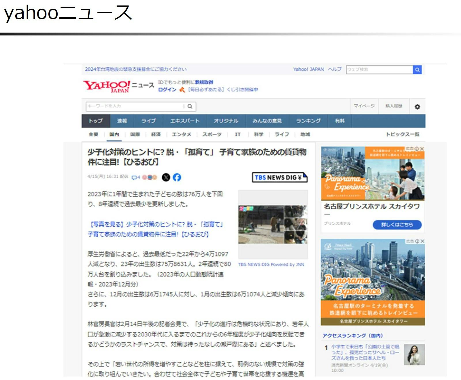Open the ランキング tab
The width and height of the screenshot is (461, 380).
point(308,121)
